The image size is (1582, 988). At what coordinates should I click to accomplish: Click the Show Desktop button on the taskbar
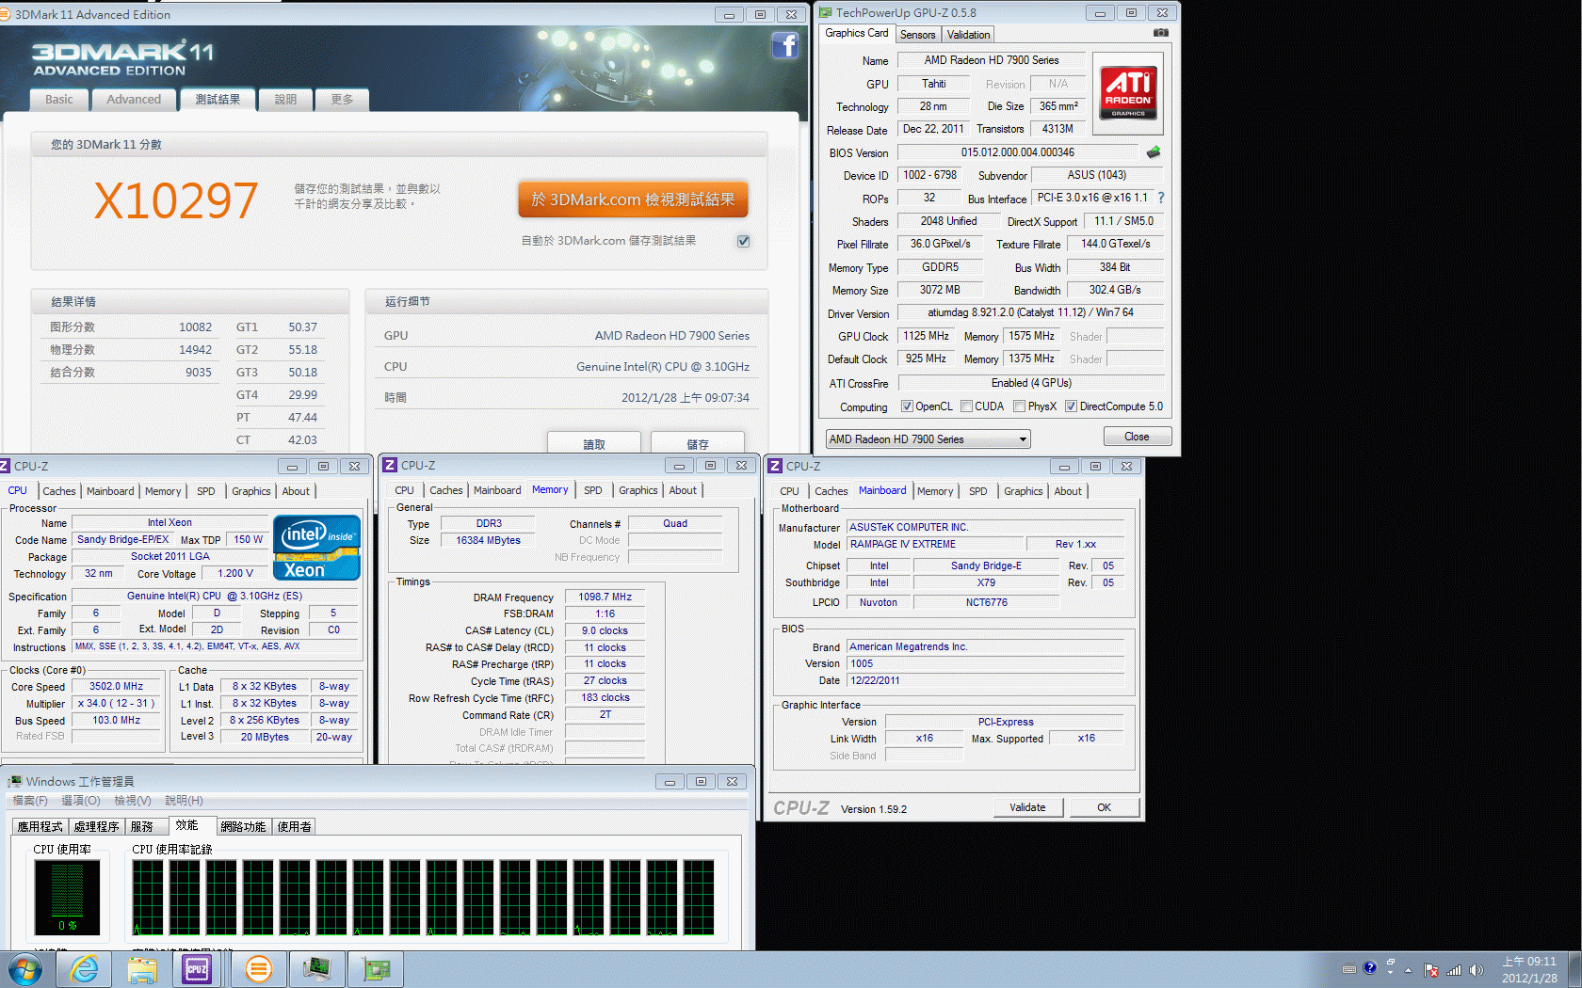pos(1574,970)
